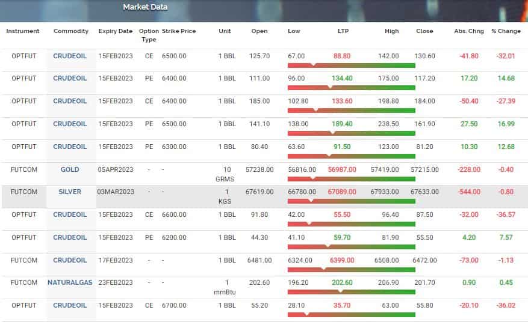Open CRUDEOIL link in 6500.00 PE row
The height and width of the screenshot is (322, 528).
[70, 124]
